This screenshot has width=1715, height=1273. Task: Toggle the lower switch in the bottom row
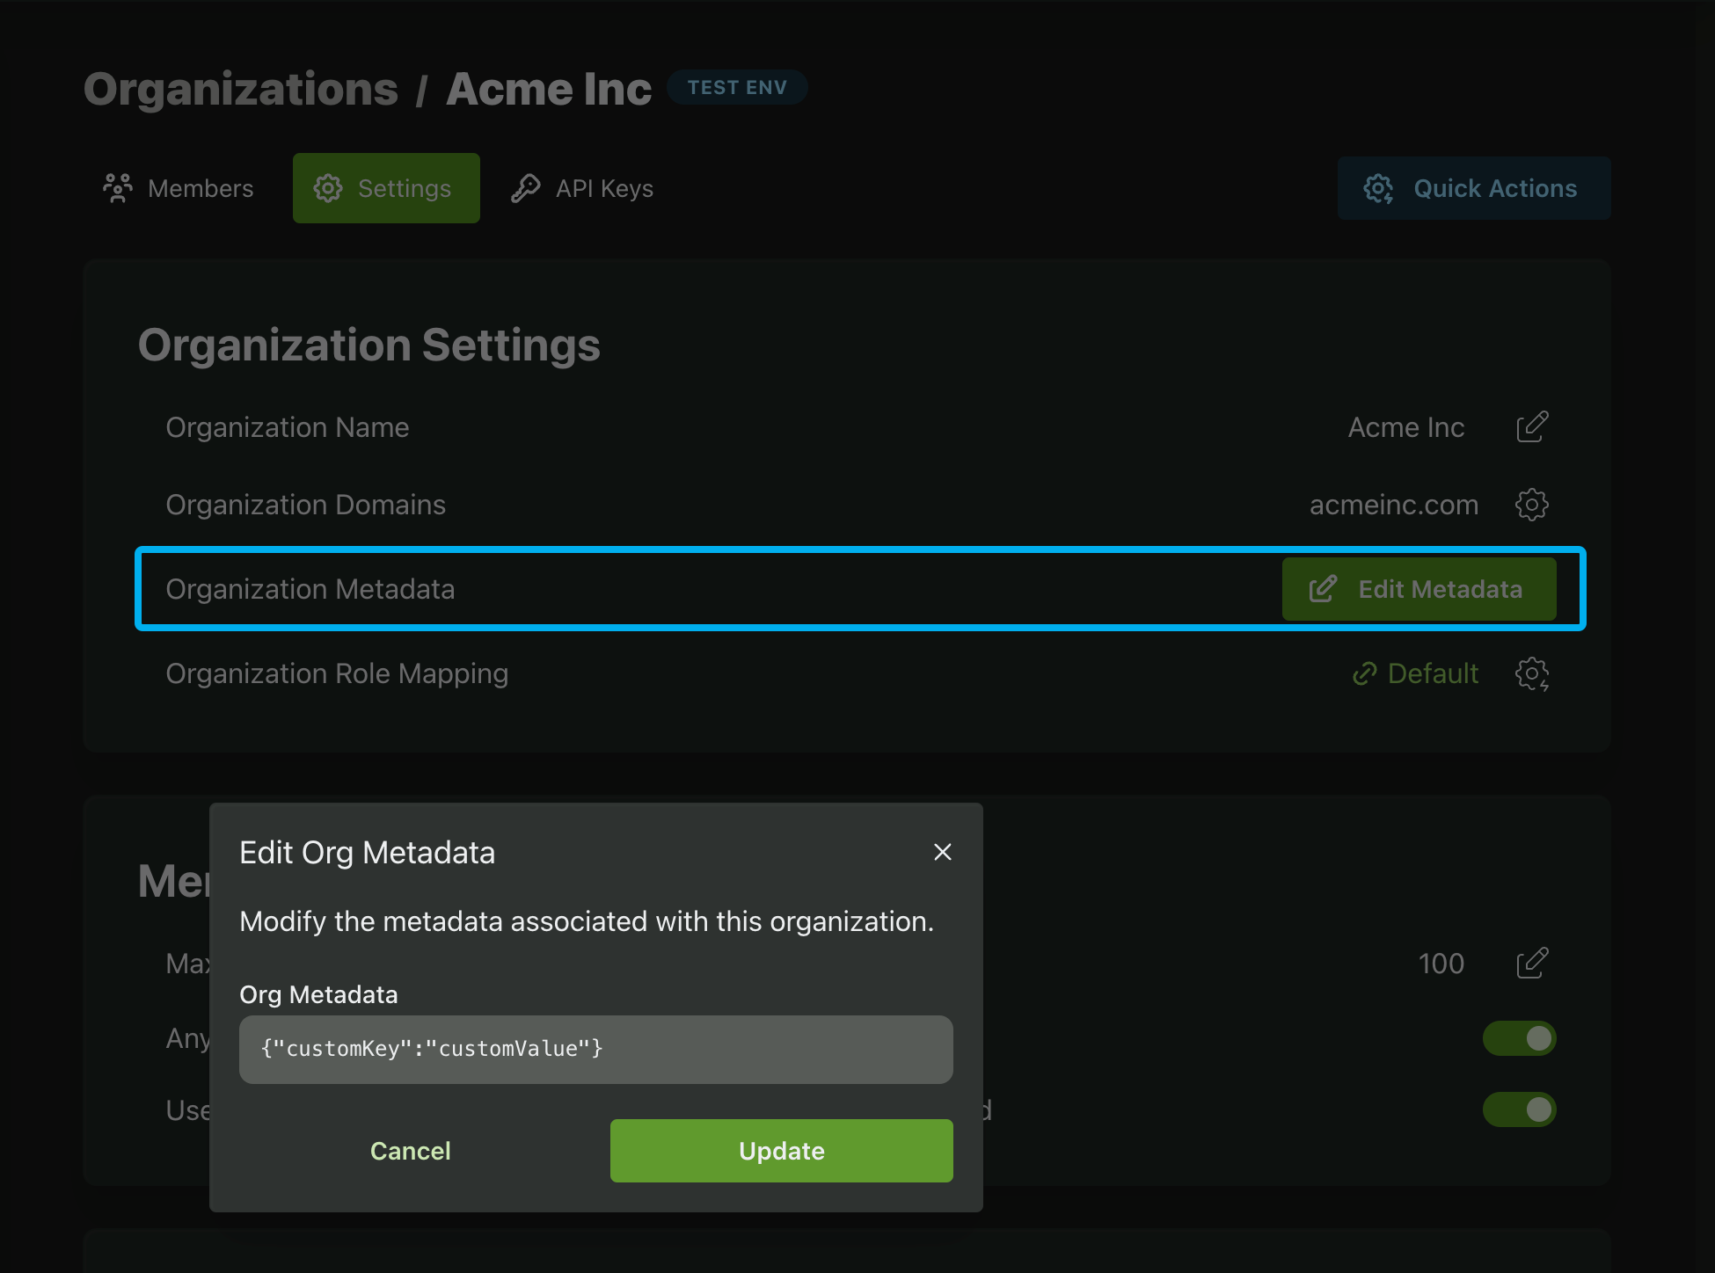coord(1520,1109)
